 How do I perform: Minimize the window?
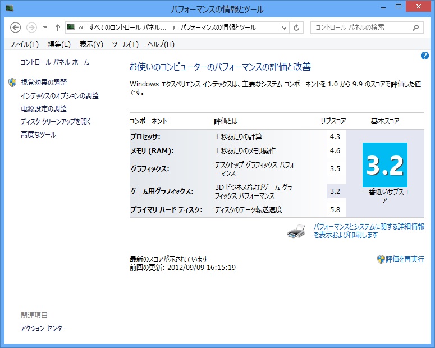(384, 7)
